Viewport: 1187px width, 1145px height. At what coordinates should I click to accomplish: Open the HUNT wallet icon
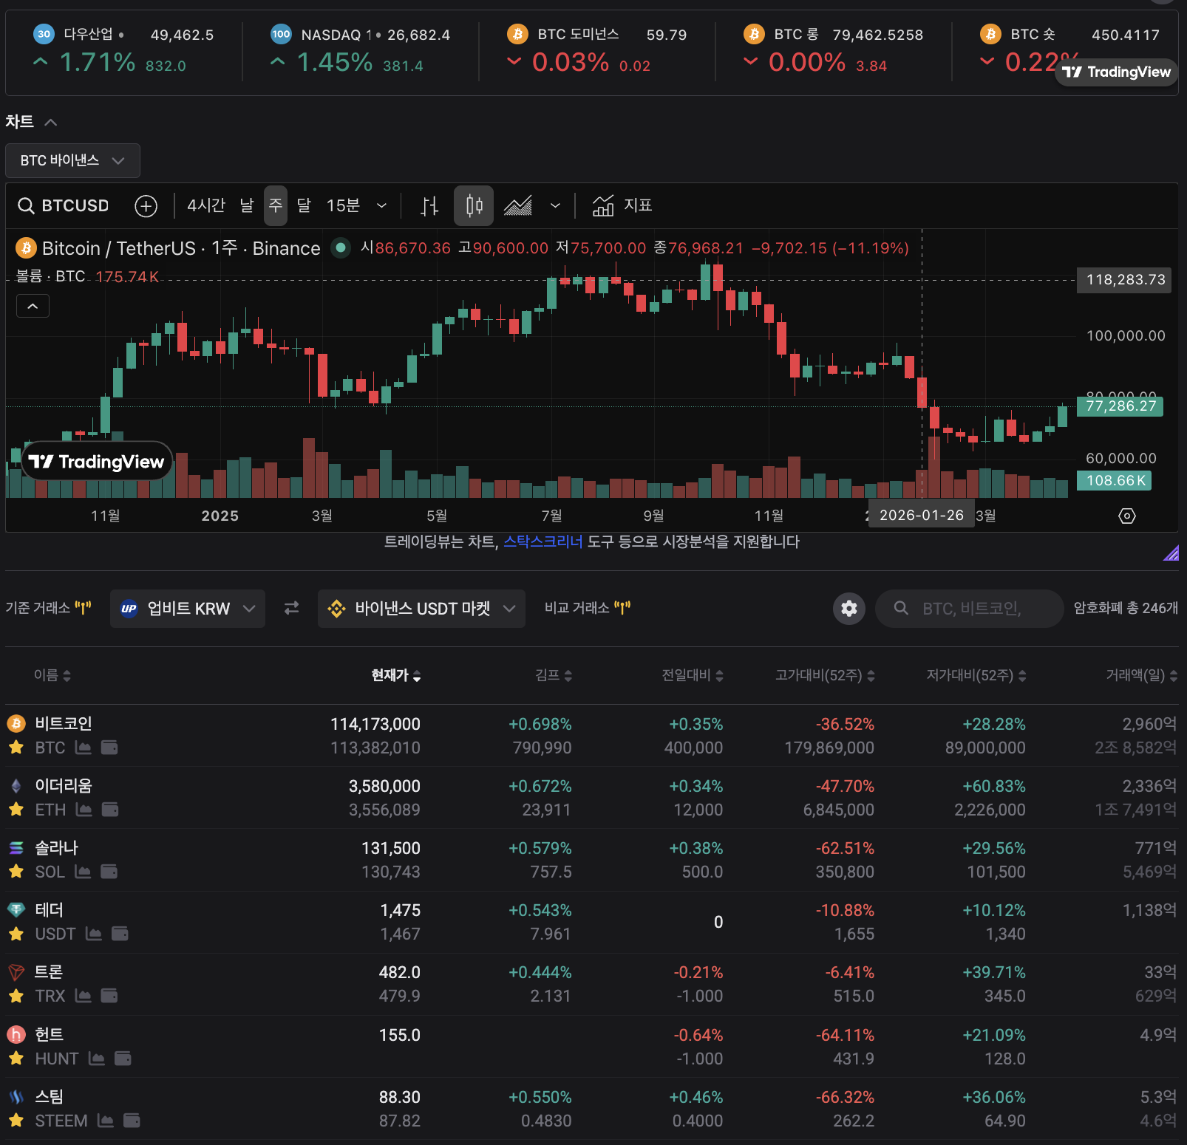tap(123, 1059)
